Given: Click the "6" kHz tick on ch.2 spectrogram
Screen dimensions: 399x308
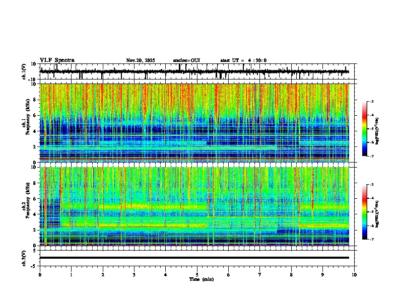Looking at the screenshot, I should 35,199.
